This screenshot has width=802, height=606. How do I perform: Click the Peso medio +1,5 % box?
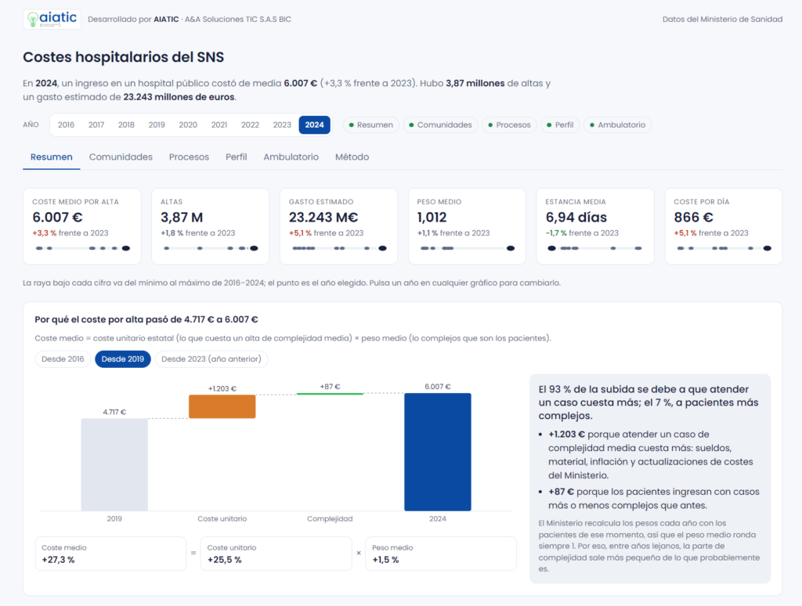[441, 554]
